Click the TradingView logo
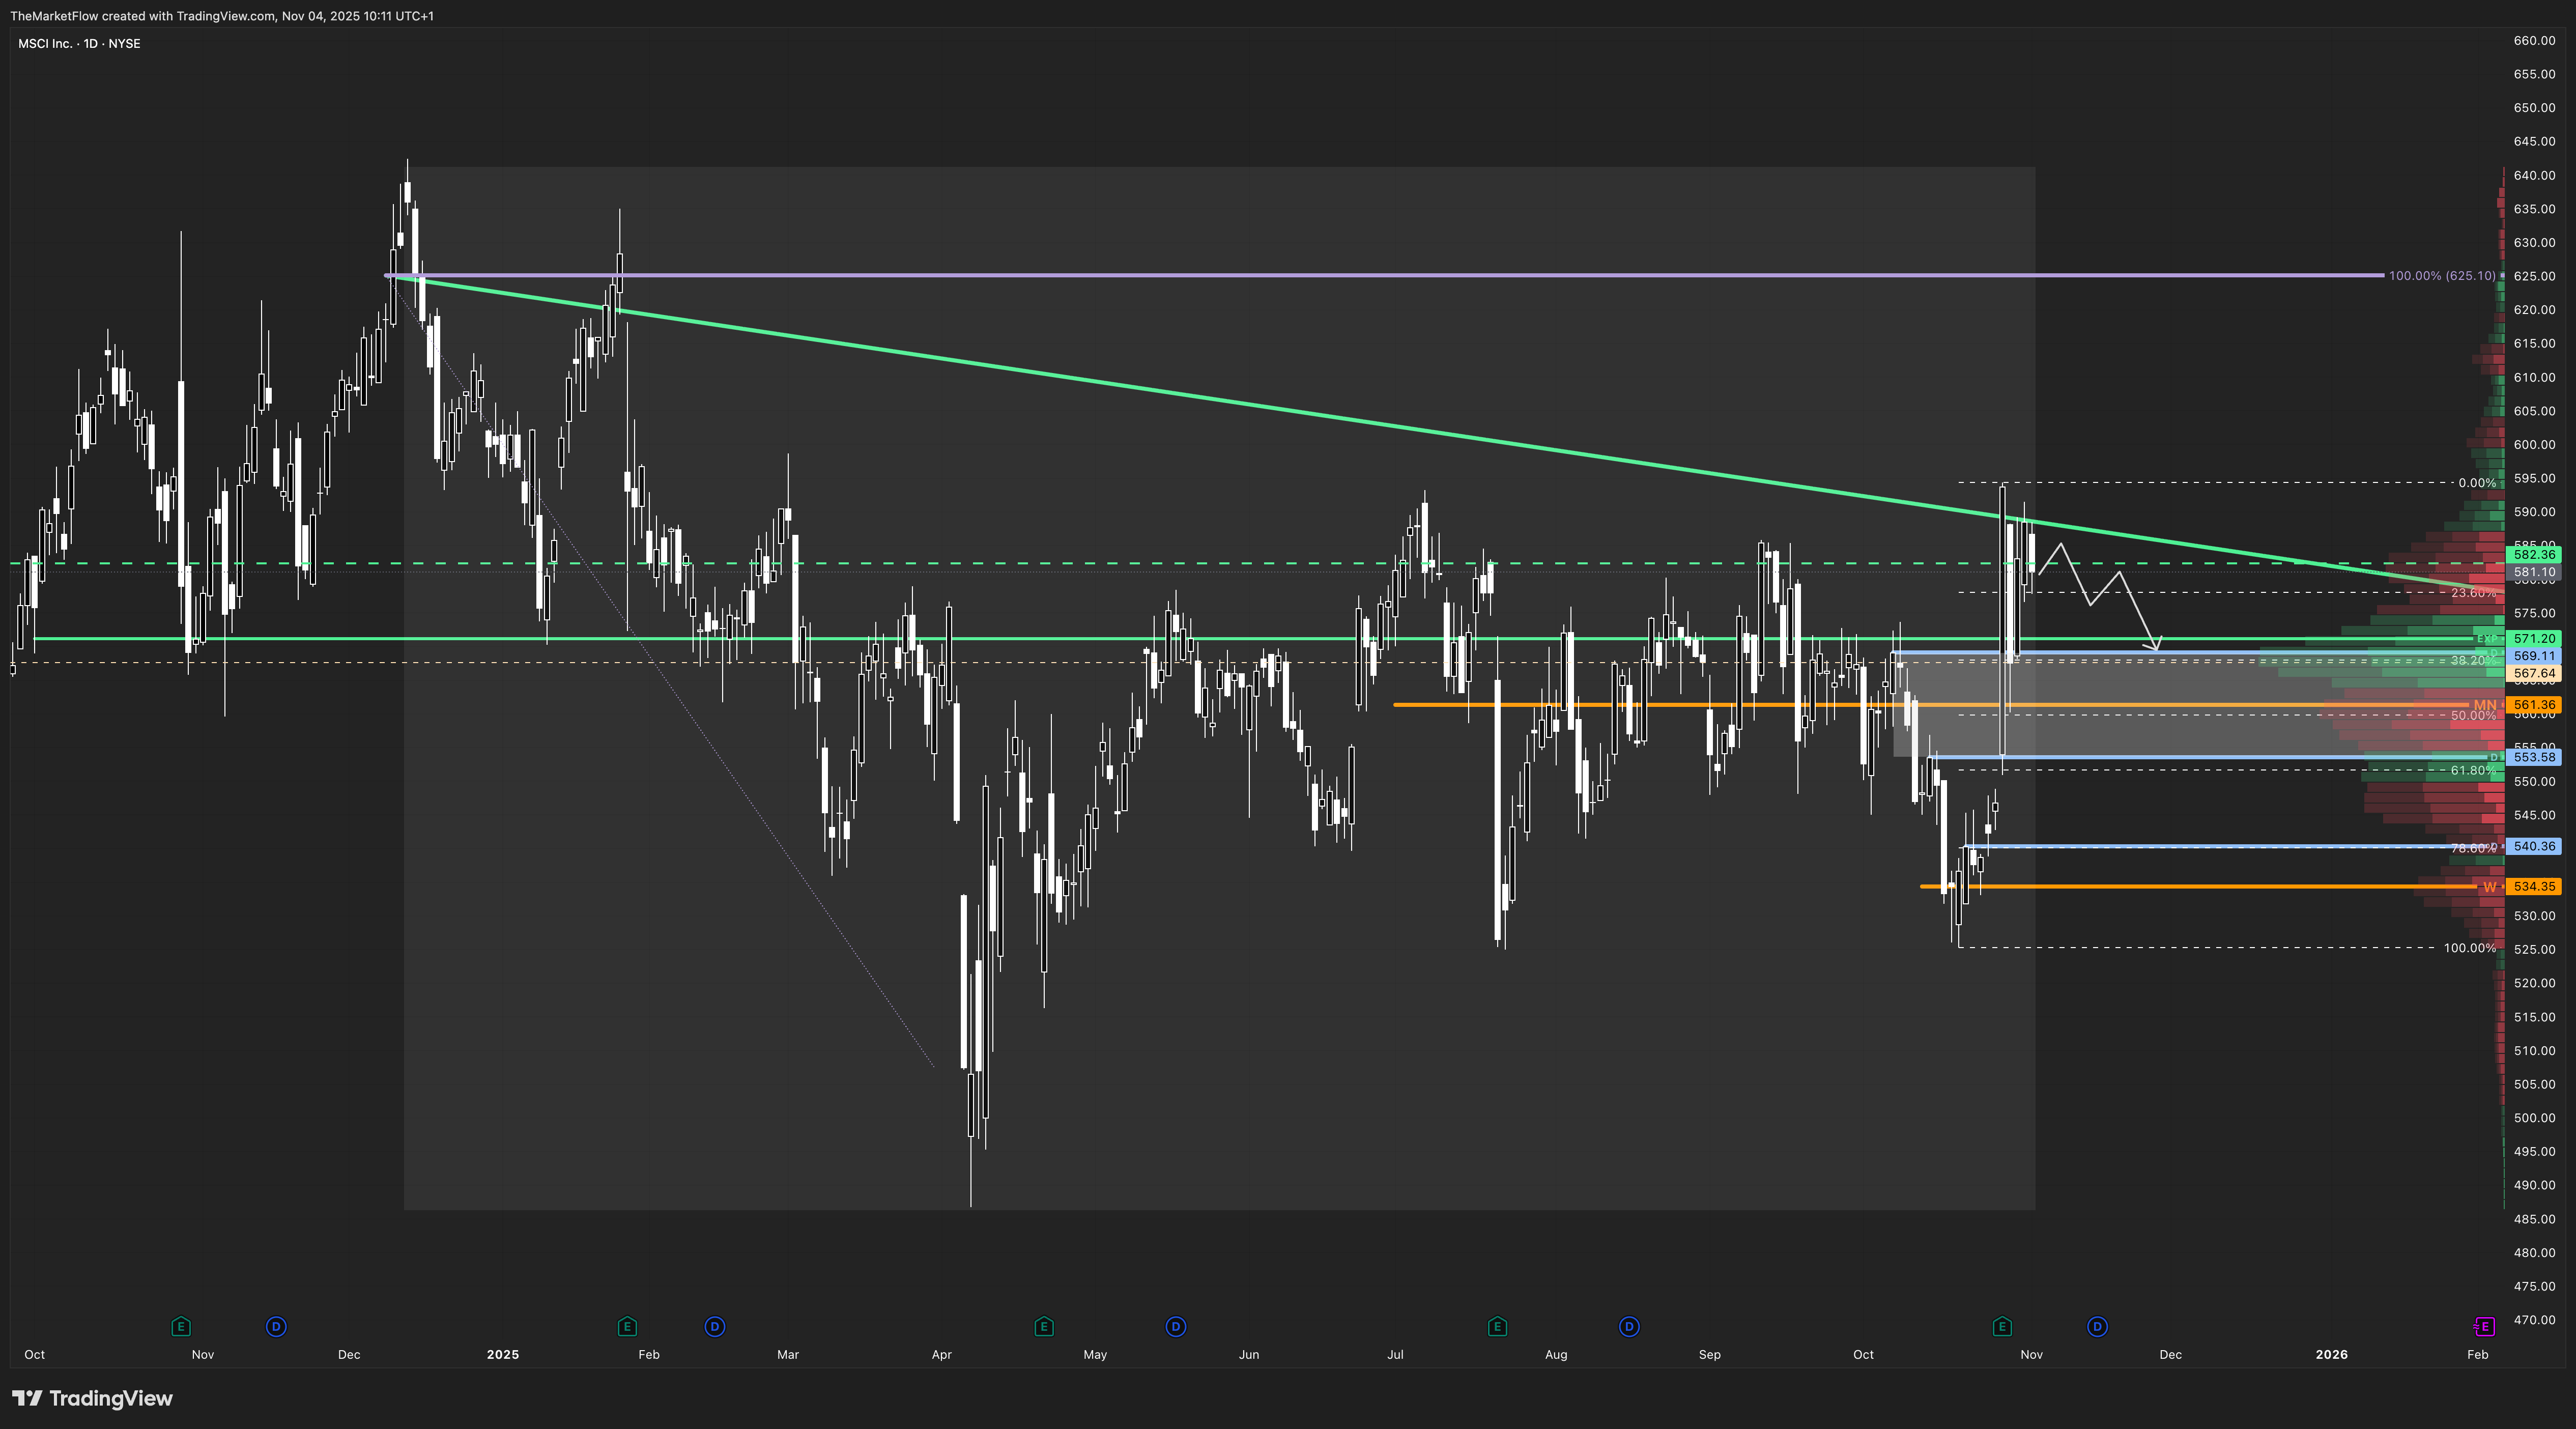The height and width of the screenshot is (1429, 2576). 92,1398
